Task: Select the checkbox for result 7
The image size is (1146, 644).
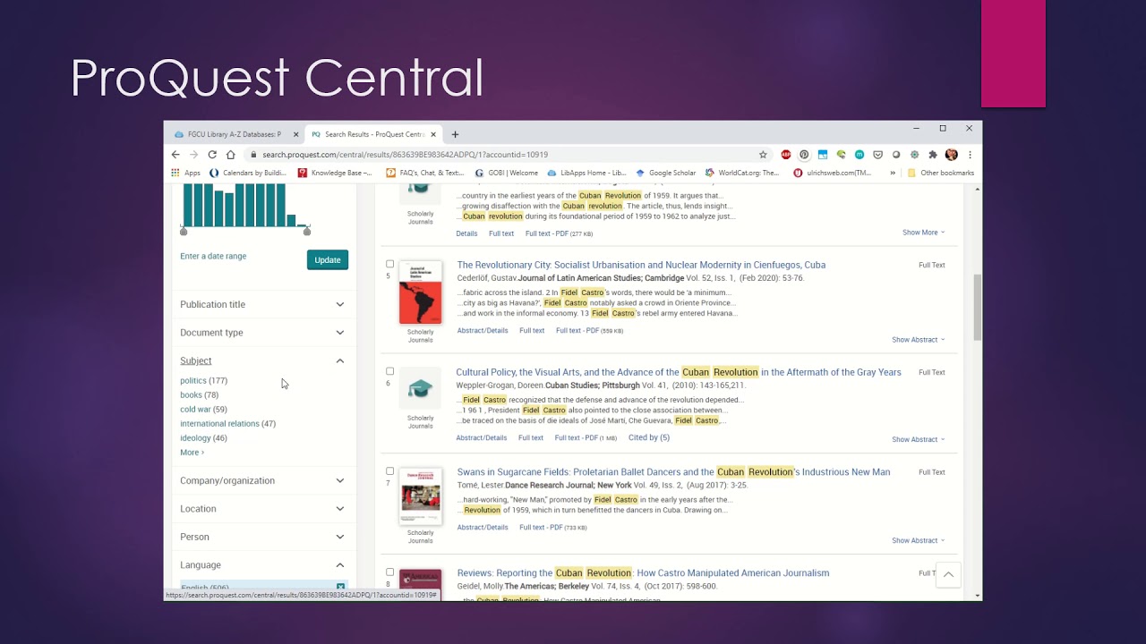Action: click(x=389, y=471)
